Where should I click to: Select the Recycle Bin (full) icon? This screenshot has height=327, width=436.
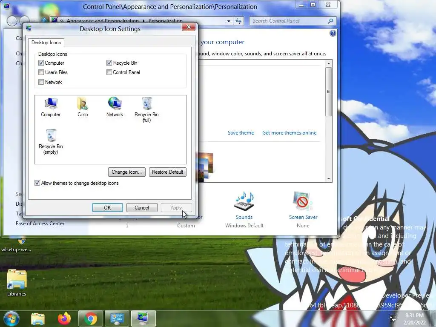(146, 109)
